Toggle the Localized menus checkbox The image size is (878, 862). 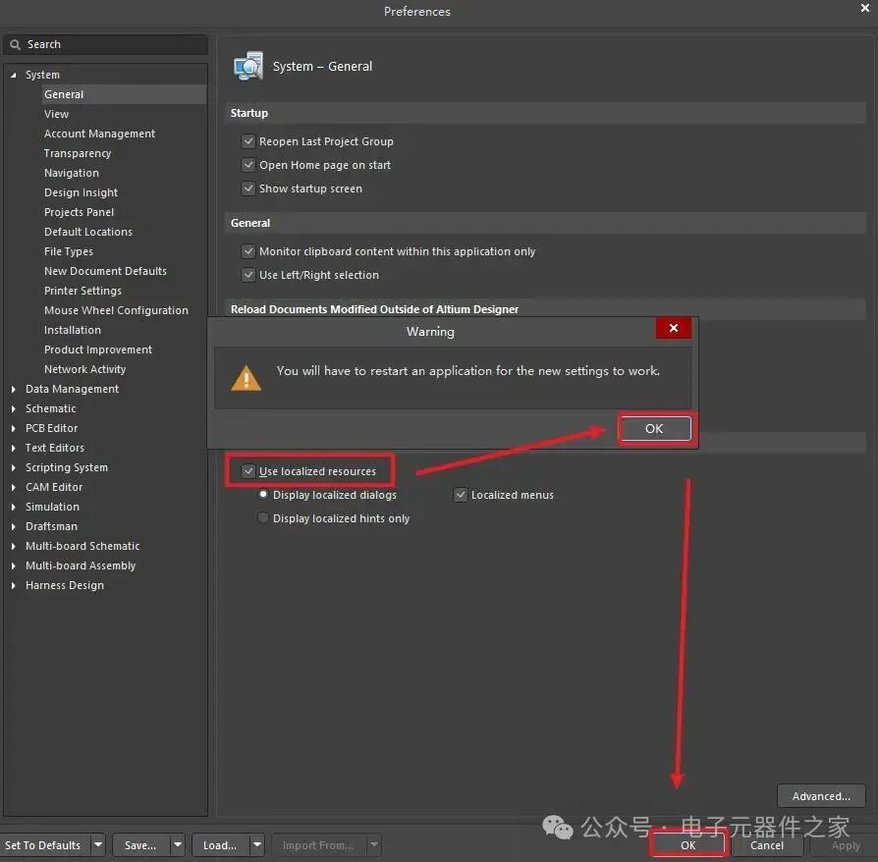click(x=461, y=495)
